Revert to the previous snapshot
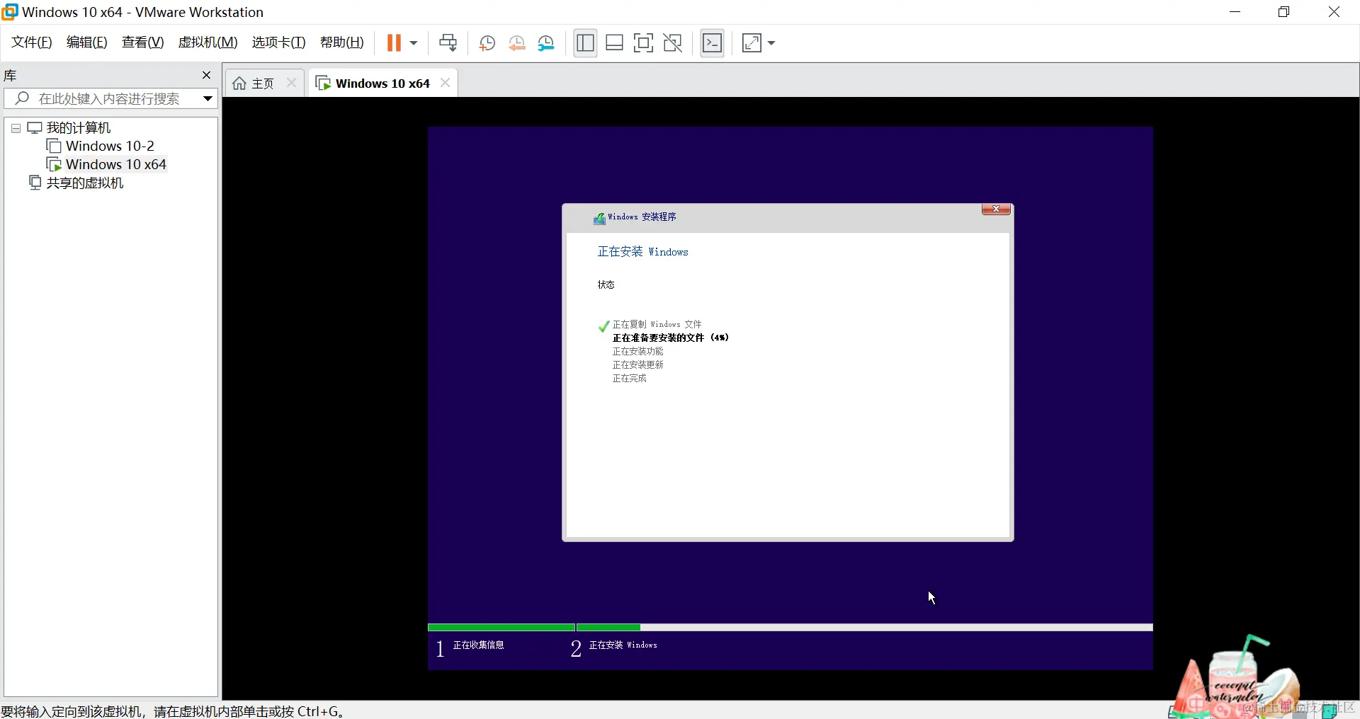The height and width of the screenshot is (719, 1360). [517, 43]
